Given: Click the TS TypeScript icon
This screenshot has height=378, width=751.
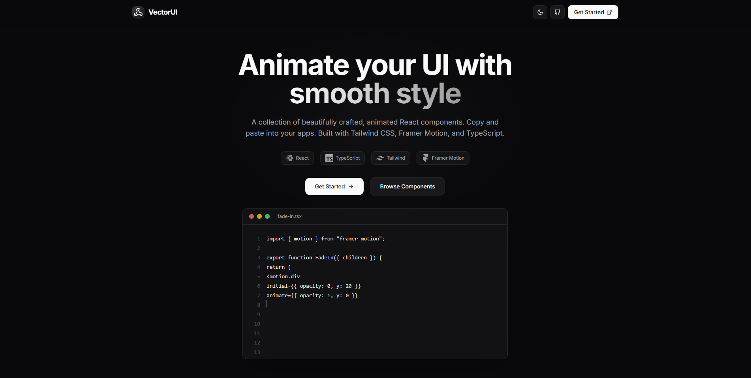Looking at the screenshot, I should pyautogui.click(x=329, y=158).
